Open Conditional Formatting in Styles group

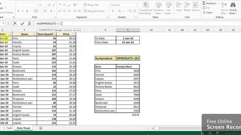click(145, 8)
